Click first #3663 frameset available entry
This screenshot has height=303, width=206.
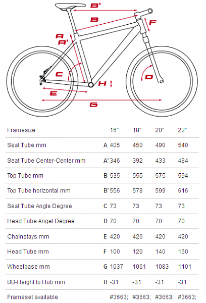[x=119, y=297]
